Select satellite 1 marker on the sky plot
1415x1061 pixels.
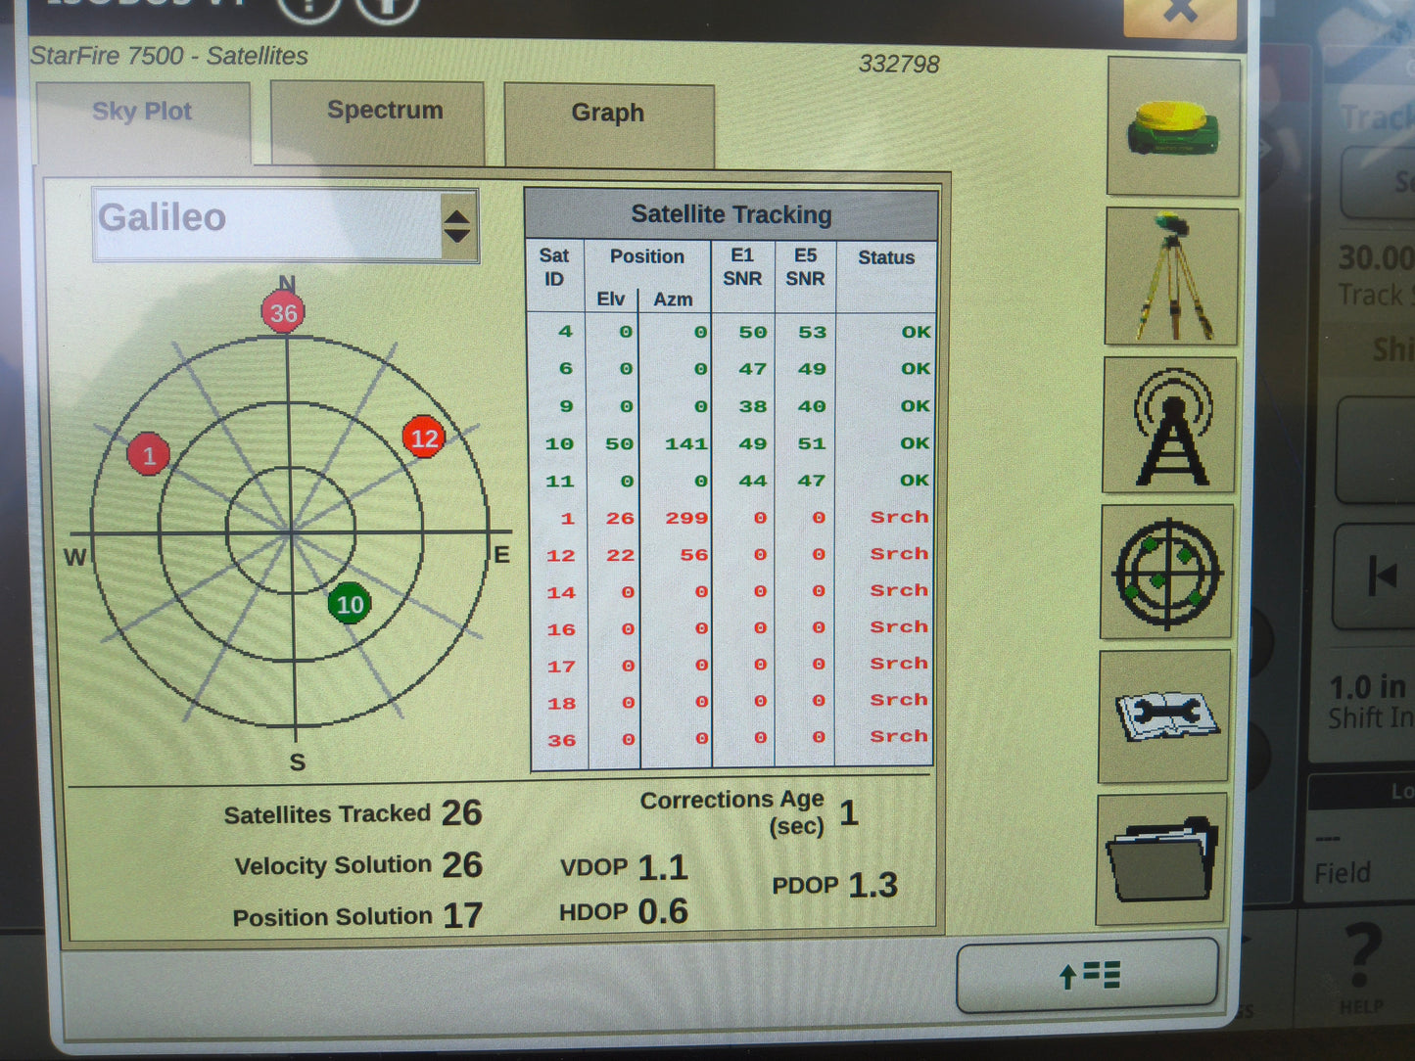click(149, 455)
